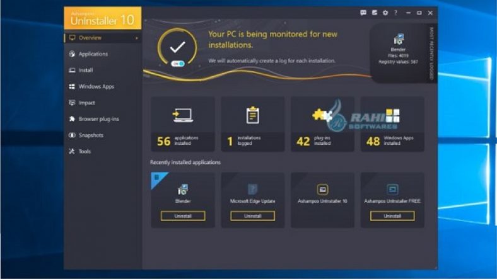Open the 56 applications installed tile
The width and height of the screenshot is (497, 279).
click(x=183, y=124)
